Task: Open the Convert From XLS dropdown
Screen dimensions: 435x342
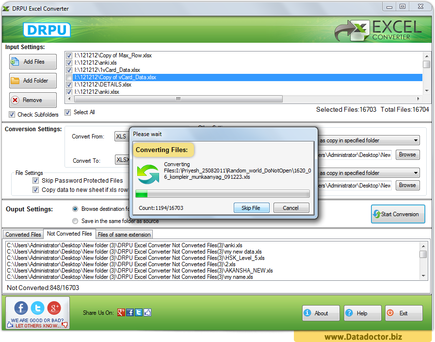Action: pyautogui.click(x=122, y=137)
